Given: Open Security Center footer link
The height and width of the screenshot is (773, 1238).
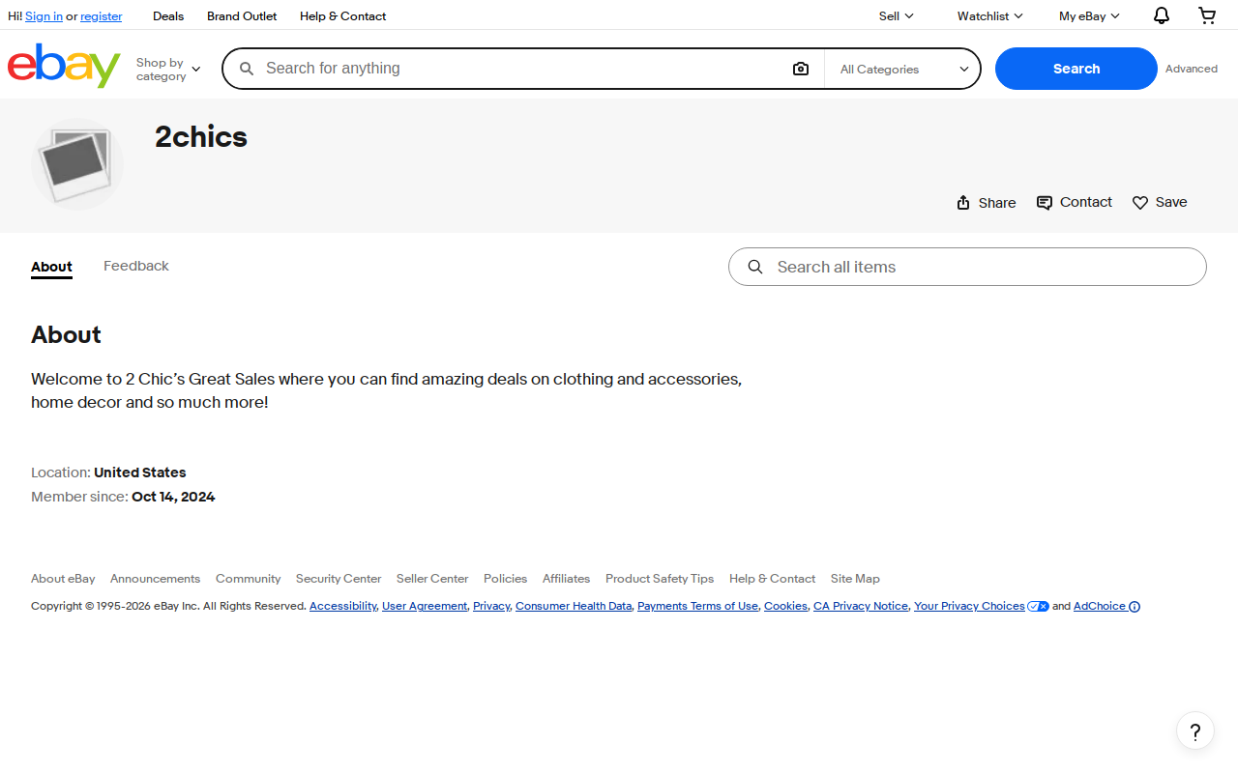Looking at the screenshot, I should (x=339, y=579).
